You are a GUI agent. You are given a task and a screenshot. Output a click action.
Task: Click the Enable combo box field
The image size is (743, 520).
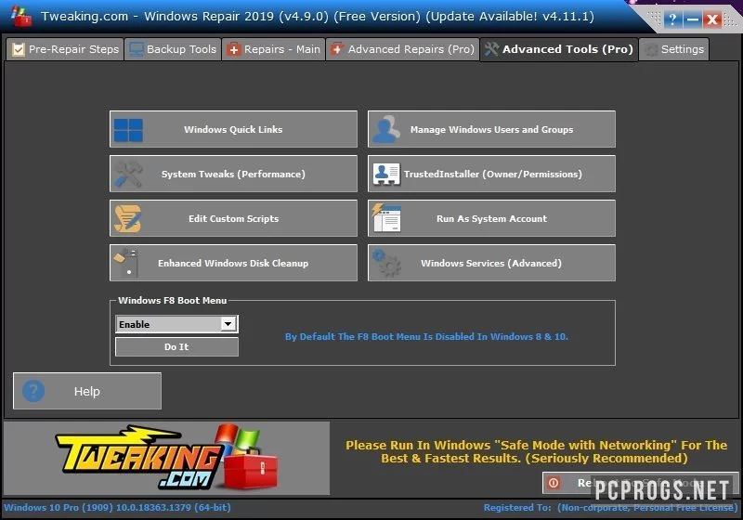176,324
